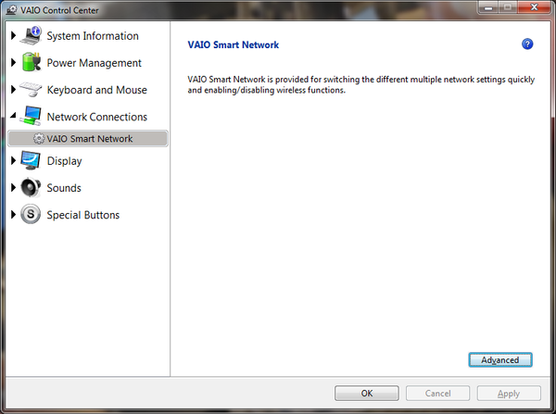Screen dimensions: 556x414
Task: Expand the Special Buttons tree arrow
Action: click(13, 215)
